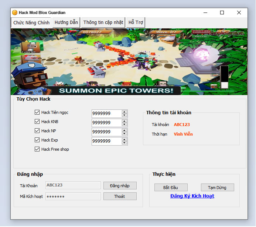Pause with the Tạm Dừng button
The width and height of the screenshot is (256, 227).
point(218,188)
